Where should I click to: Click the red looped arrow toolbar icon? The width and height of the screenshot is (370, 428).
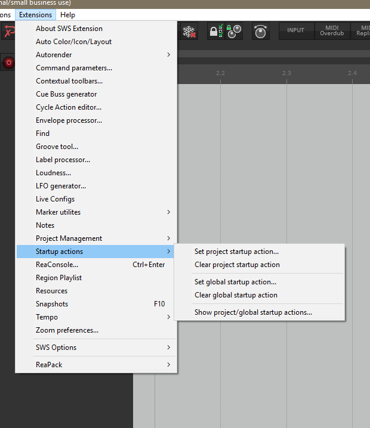click(x=10, y=31)
